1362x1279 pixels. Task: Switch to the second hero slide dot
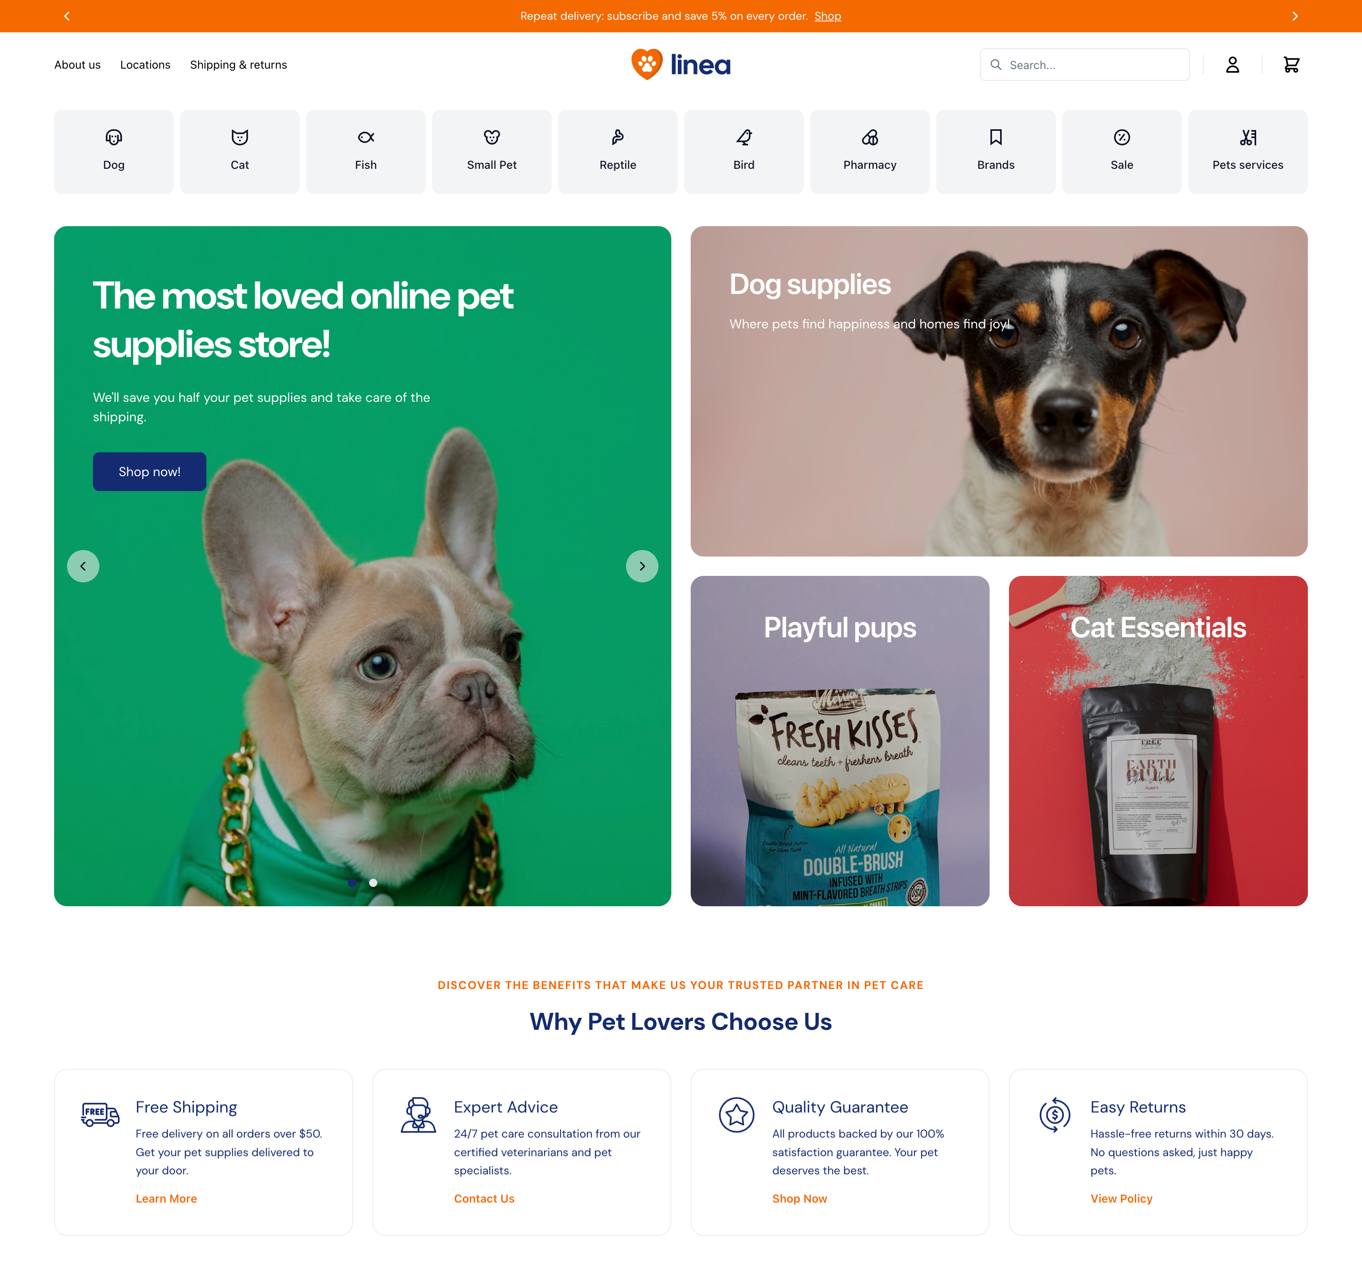pyautogui.click(x=373, y=882)
